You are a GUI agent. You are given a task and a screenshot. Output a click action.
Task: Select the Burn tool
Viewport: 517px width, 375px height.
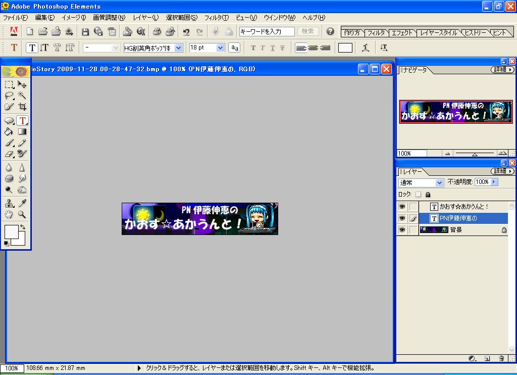click(22, 190)
